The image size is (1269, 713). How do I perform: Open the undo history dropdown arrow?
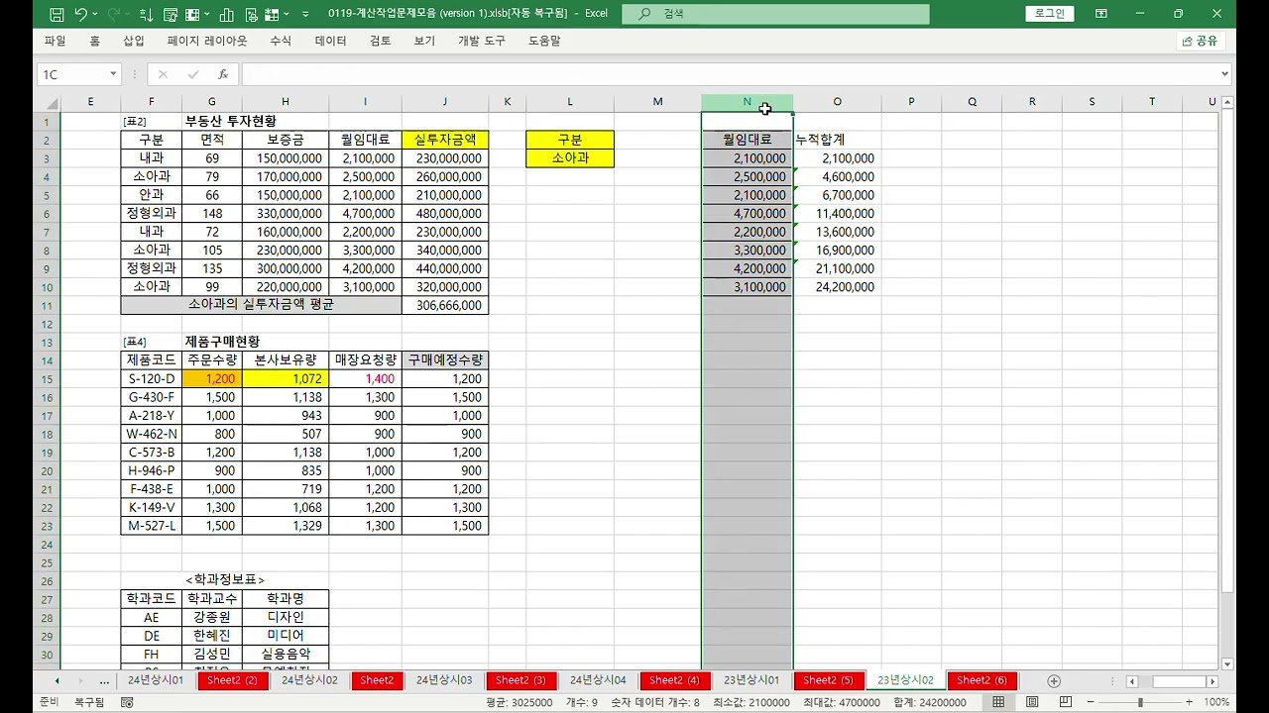(95, 14)
